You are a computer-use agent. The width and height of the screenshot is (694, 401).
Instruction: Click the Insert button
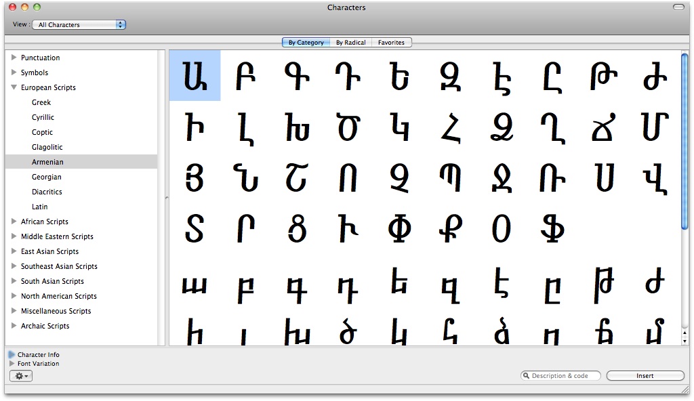tap(645, 376)
